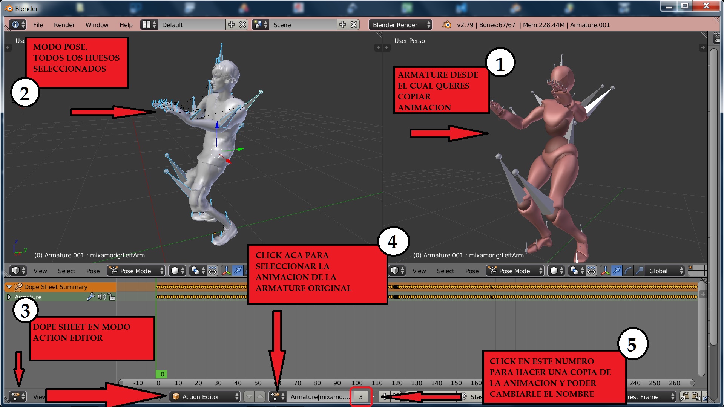
Task: Open viewport shading selector in left viewport
Action: (177, 271)
